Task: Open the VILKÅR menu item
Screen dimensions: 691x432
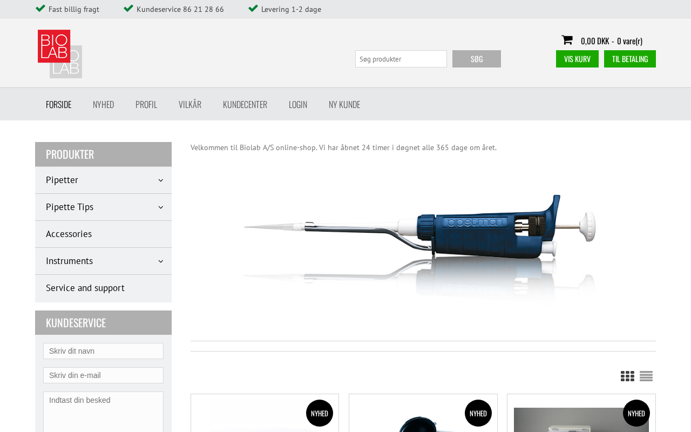Action: [190, 104]
